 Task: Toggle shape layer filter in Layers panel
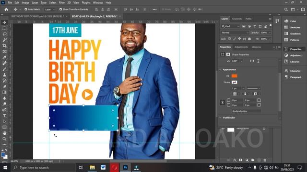260,26
